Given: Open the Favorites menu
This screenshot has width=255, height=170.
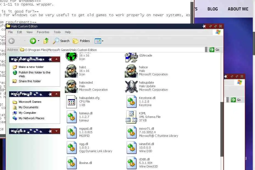Looking at the screenshot, I should click(43, 32).
